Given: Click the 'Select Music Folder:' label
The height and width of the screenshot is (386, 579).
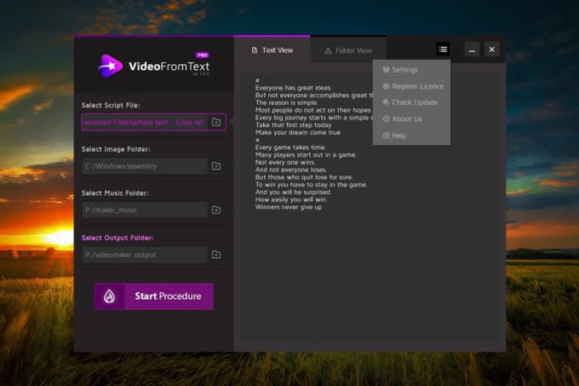Looking at the screenshot, I should point(115,193).
